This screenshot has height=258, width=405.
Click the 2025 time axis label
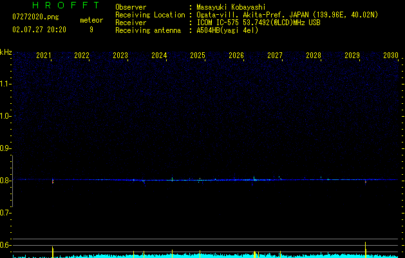coord(198,55)
